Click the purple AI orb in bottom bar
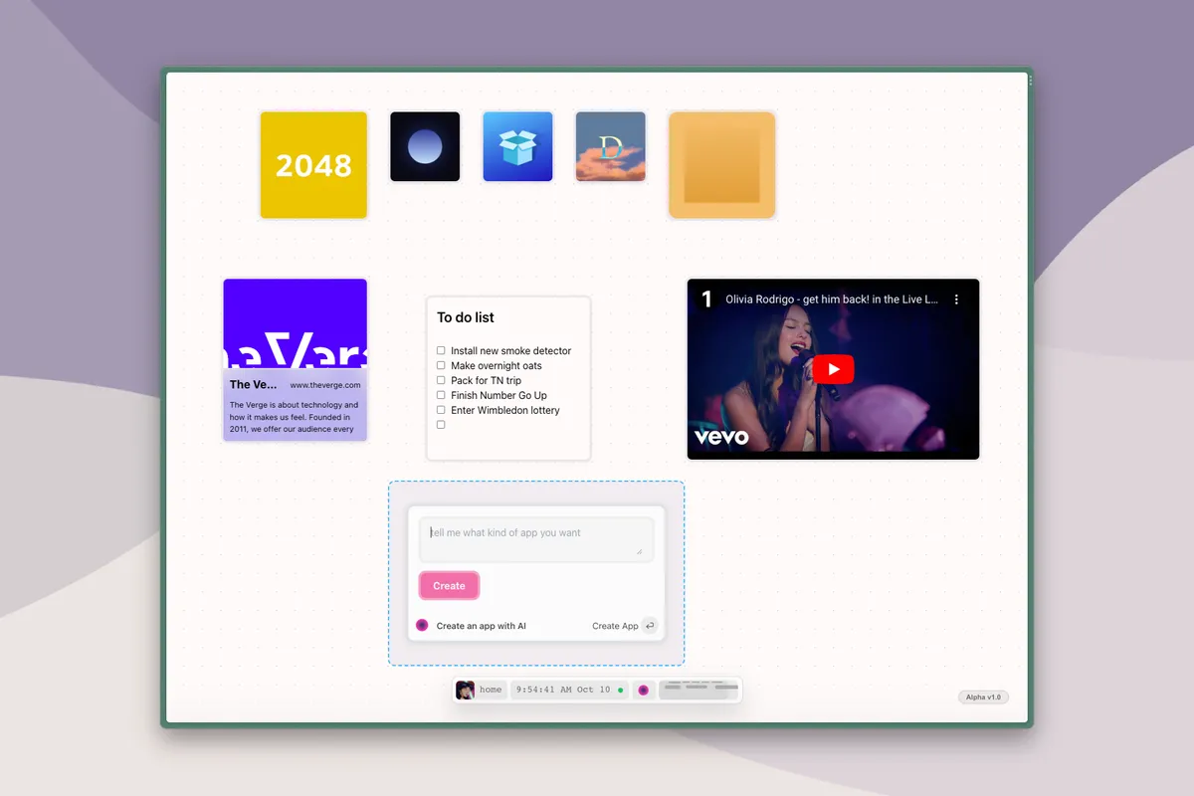Image resolution: width=1194 pixels, height=796 pixels. coord(643,690)
